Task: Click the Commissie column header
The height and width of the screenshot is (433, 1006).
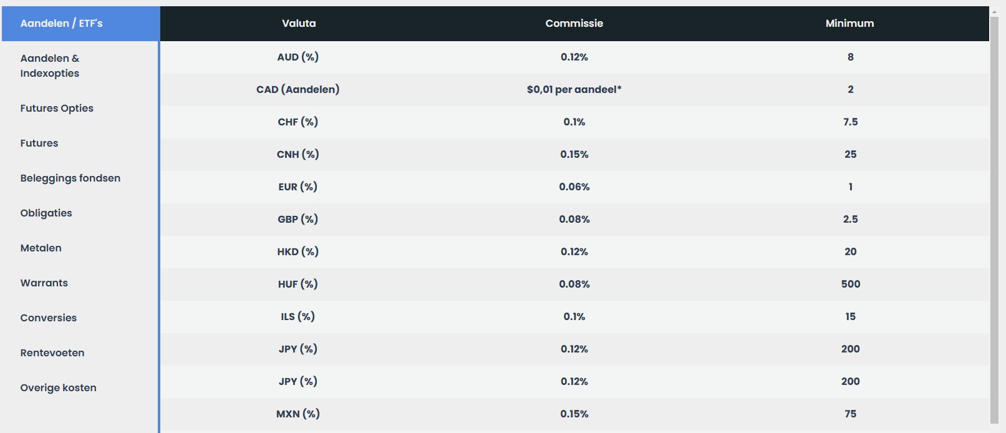Action: coord(574,24)
